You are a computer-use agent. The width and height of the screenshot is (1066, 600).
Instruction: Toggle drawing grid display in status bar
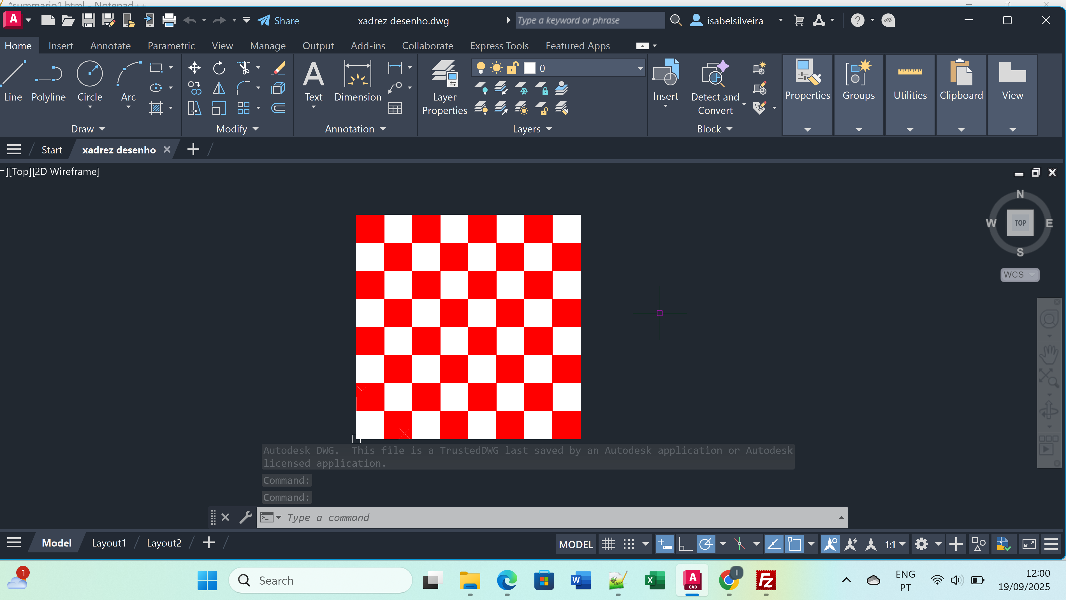[x=608, y=544]
